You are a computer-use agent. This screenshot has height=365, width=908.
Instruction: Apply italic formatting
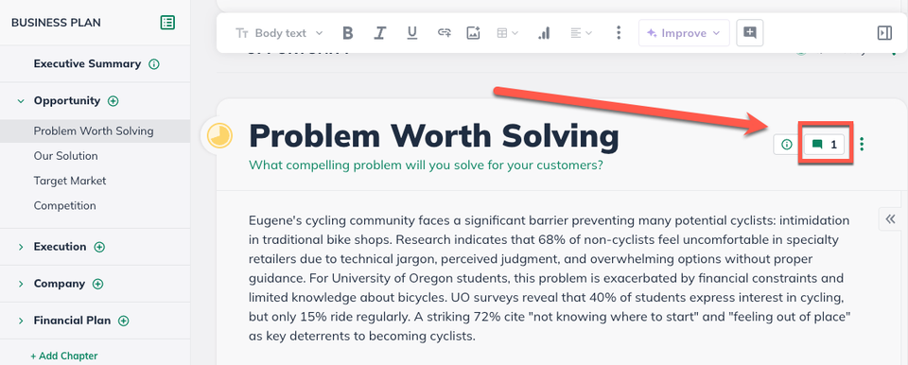(x=379, y=33)
